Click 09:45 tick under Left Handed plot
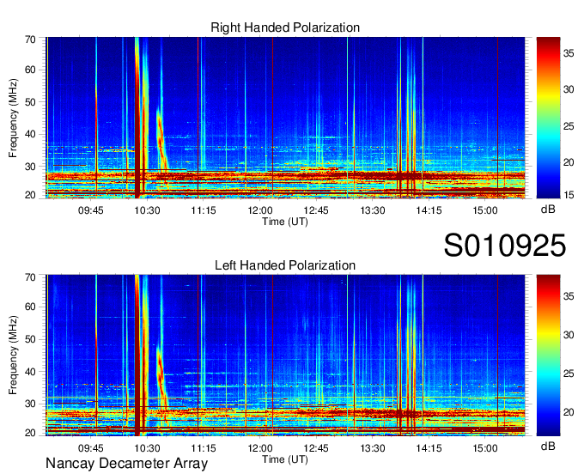The width and height of the screenshot is (584, 474). (90, 448)
